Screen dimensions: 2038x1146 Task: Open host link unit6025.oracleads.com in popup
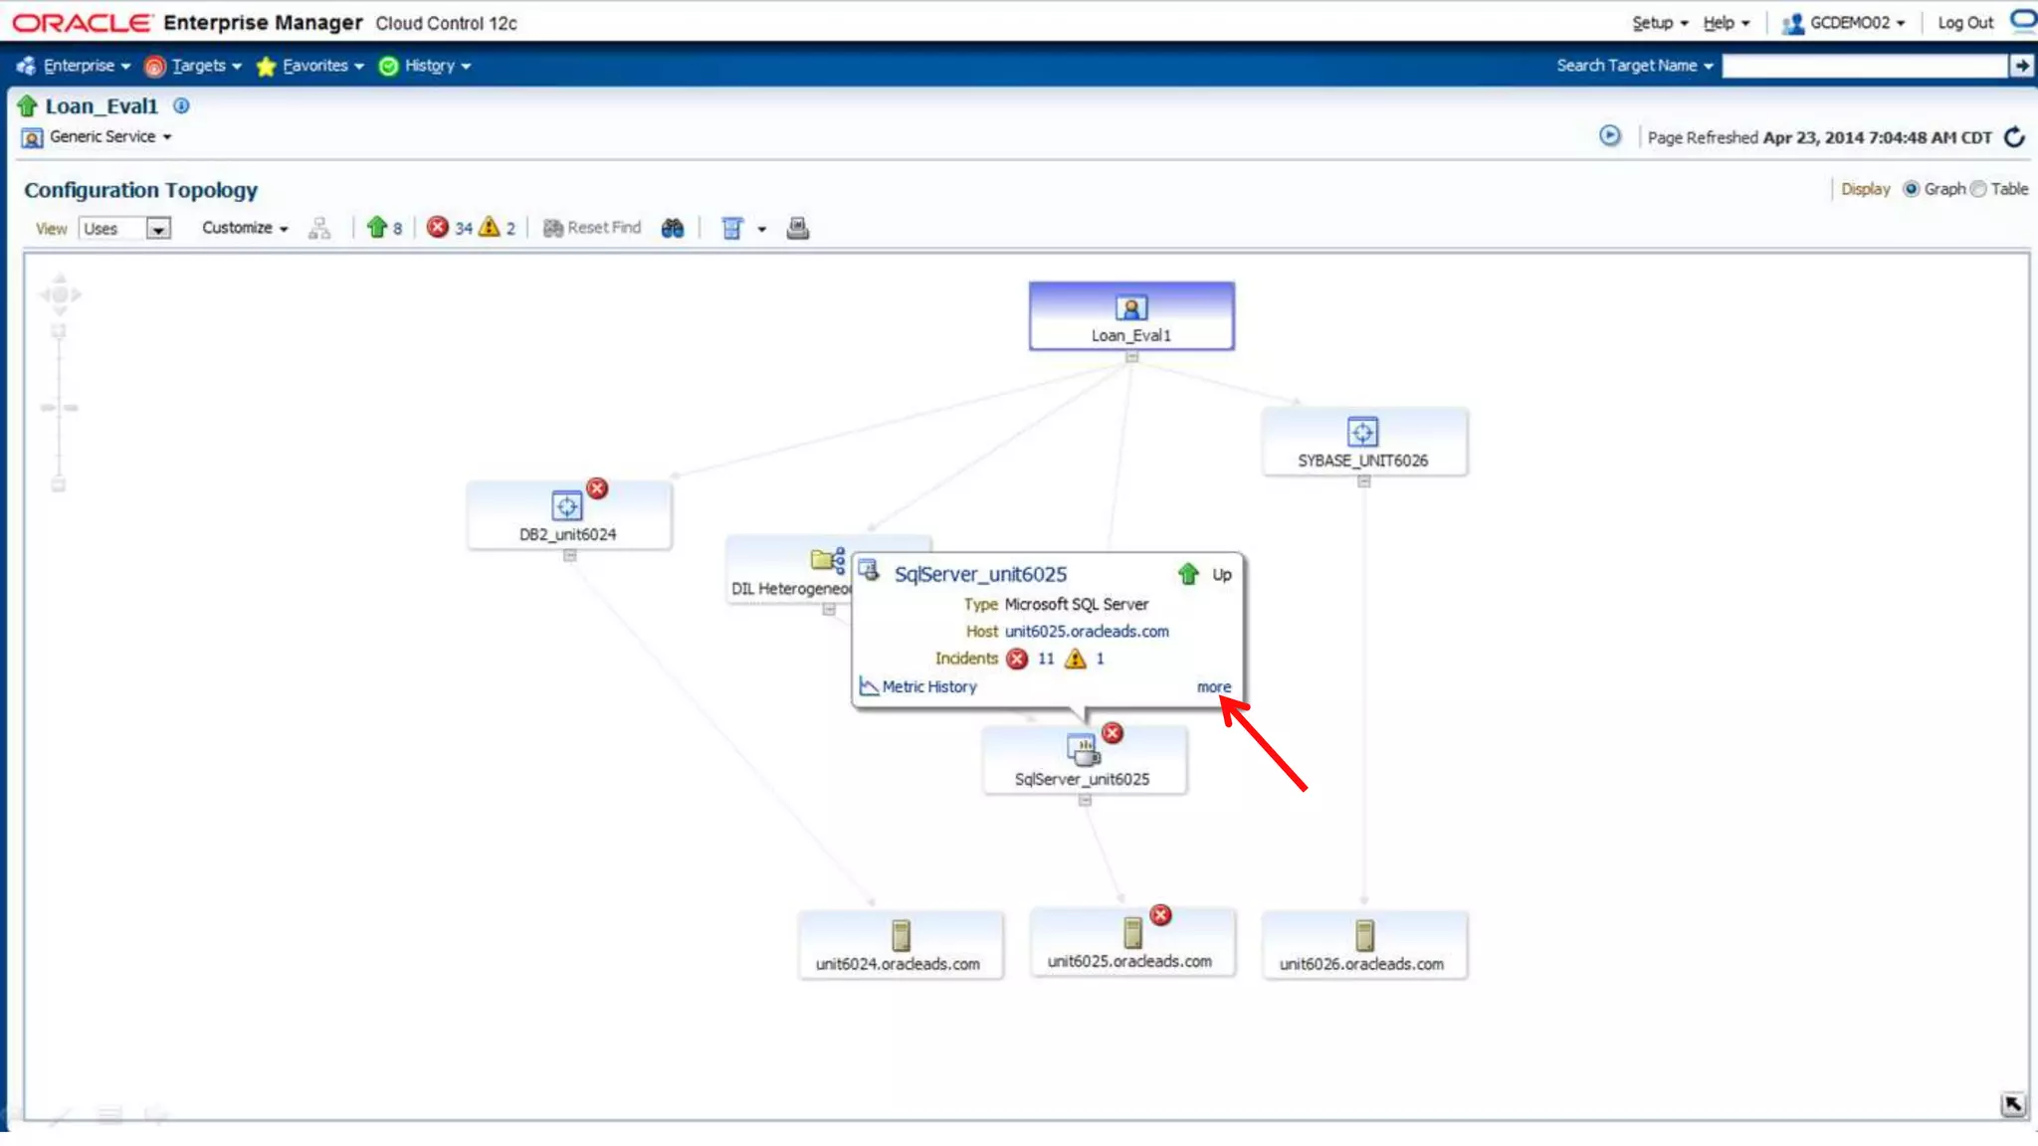1087,632
